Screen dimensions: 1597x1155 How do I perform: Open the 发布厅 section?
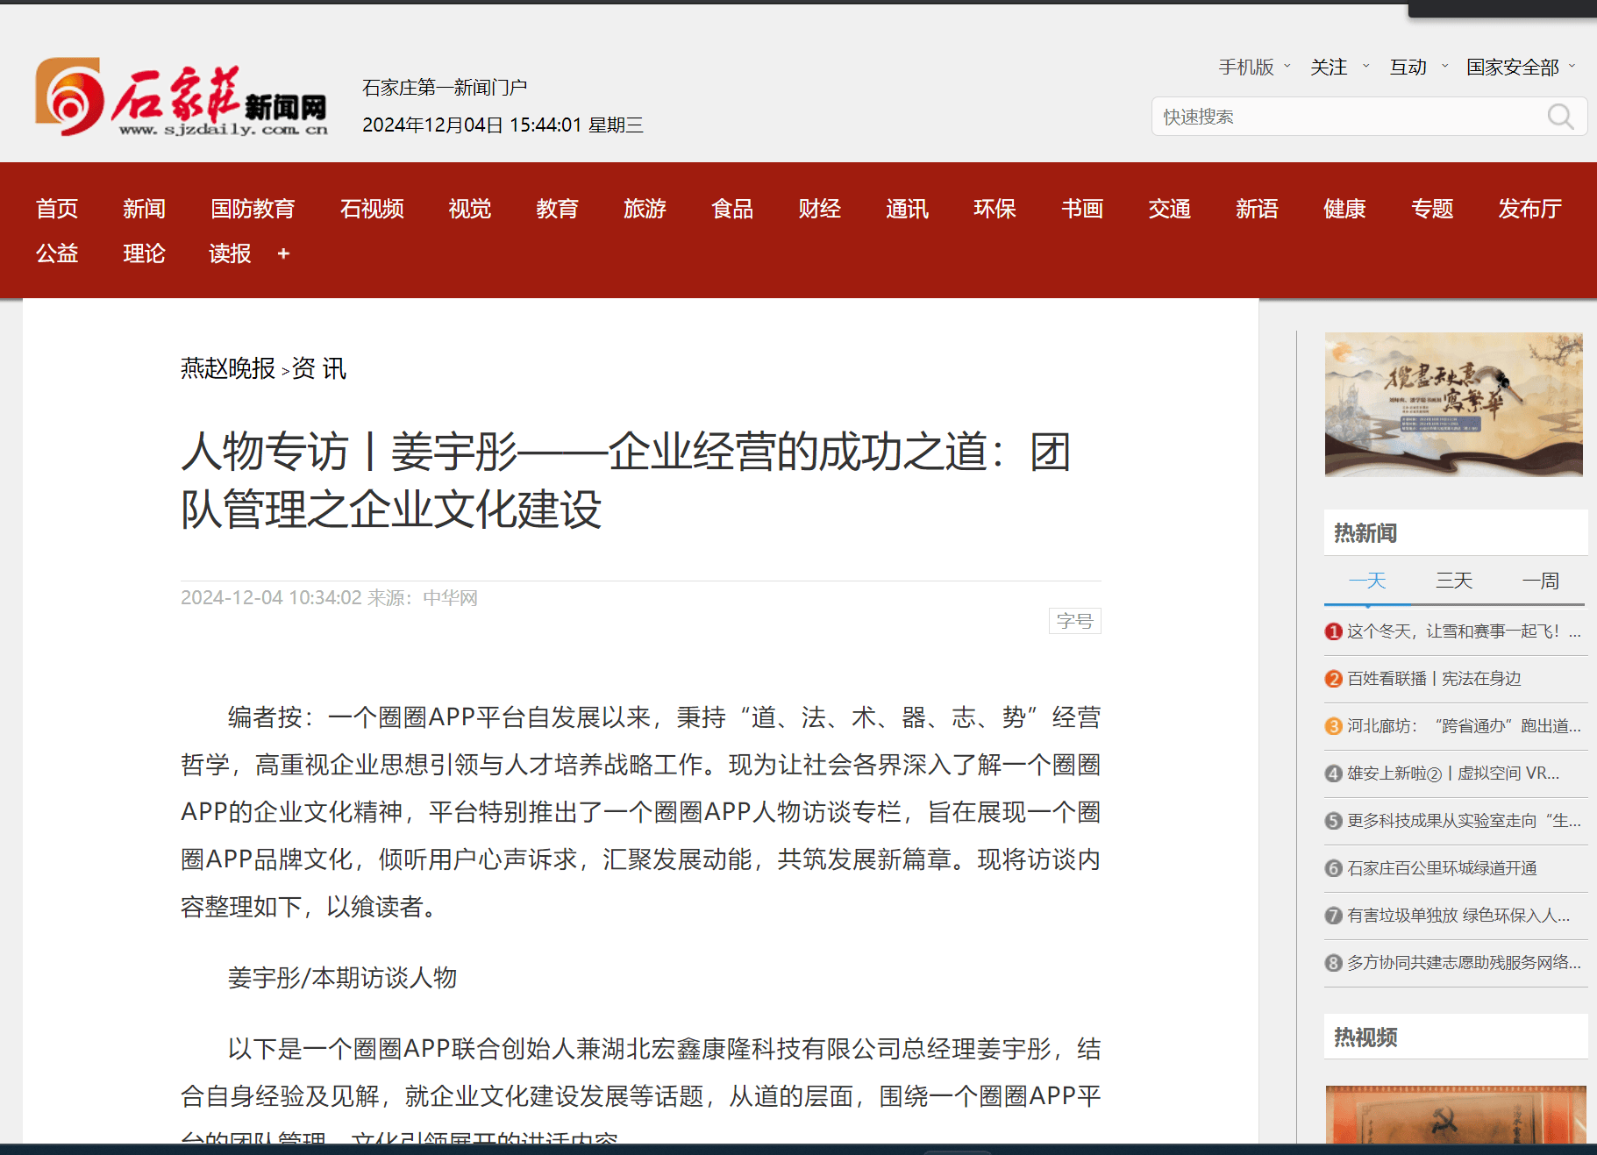1530,209
